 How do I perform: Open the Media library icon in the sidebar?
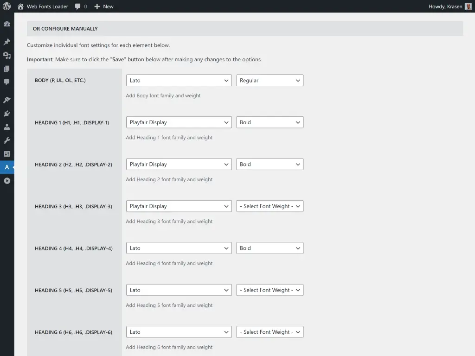click(7, 55)
